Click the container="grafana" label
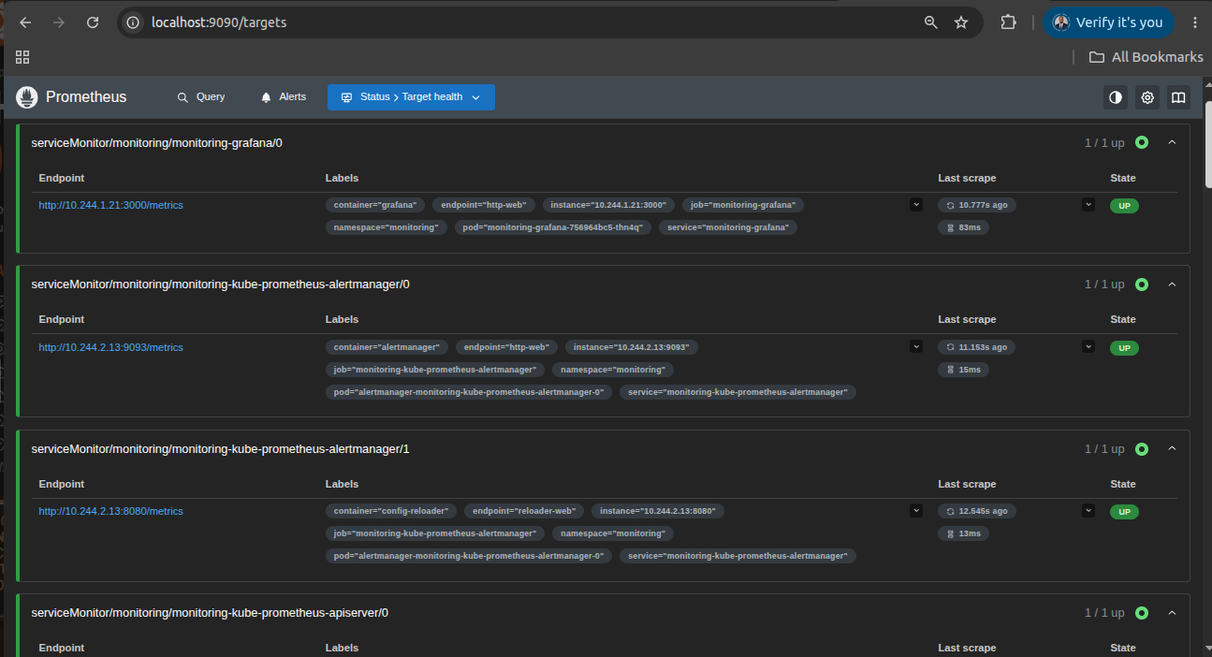Screen dimensions: 1212x657 [x=376, y=205]
